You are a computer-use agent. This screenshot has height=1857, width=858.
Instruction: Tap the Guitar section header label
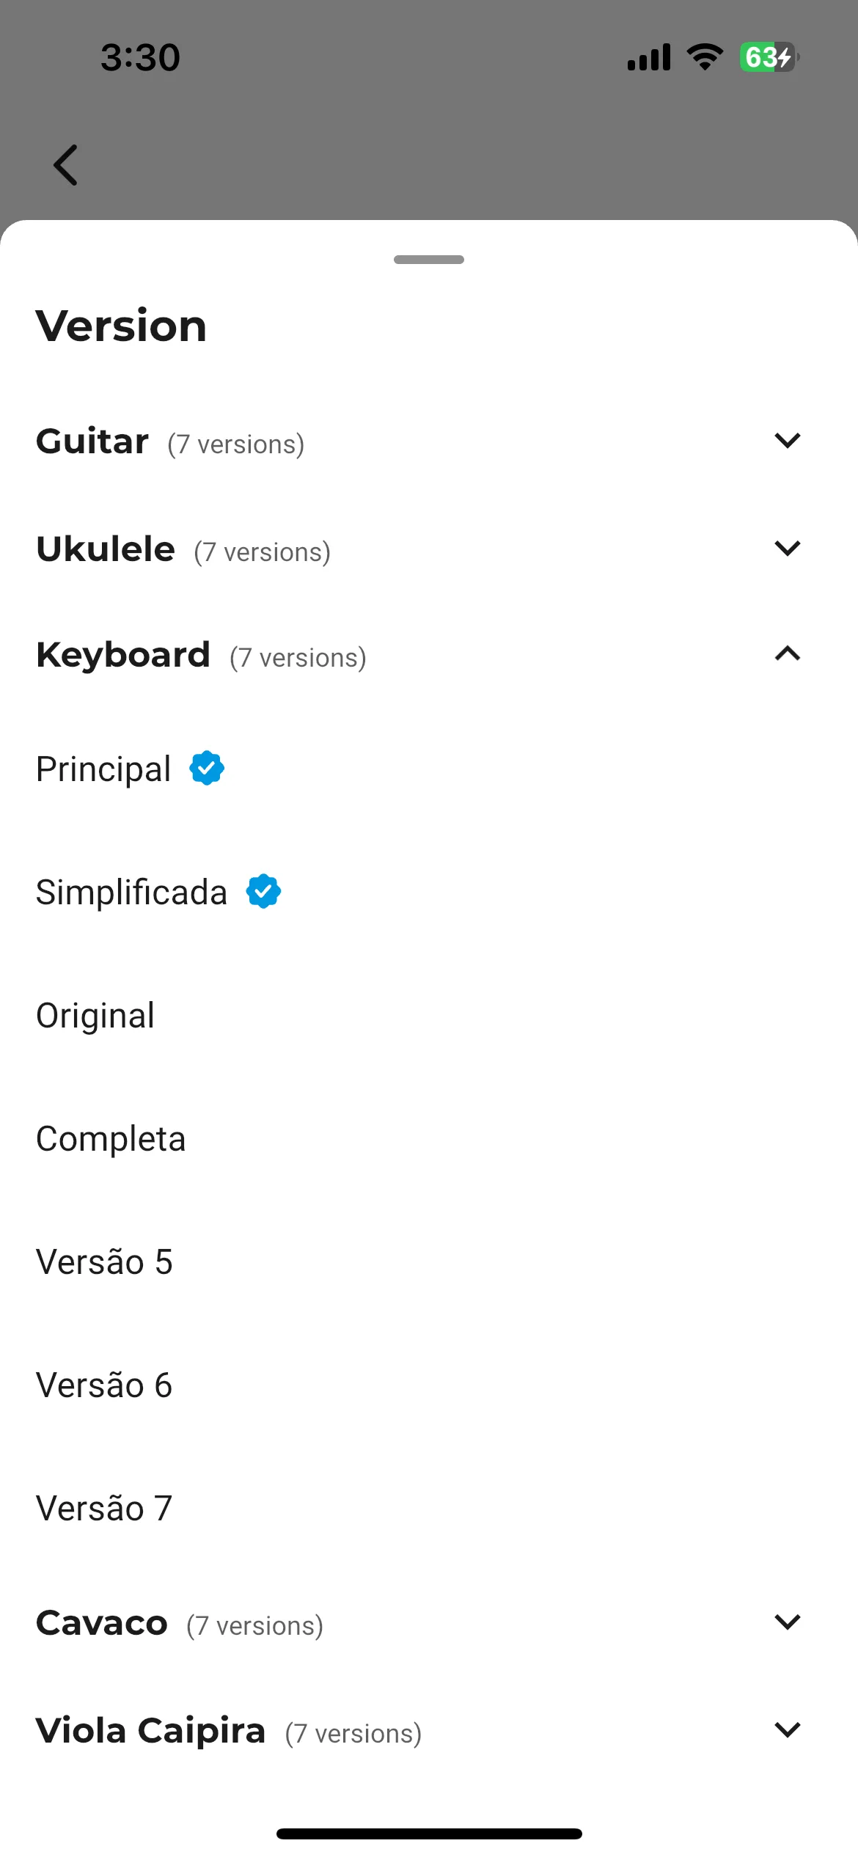click(92, 442)
